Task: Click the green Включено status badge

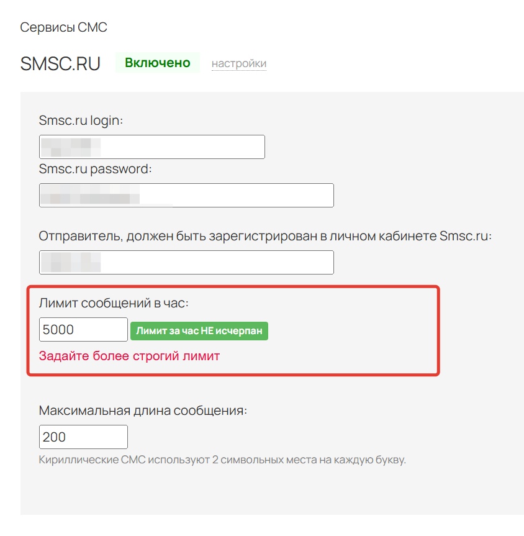Action: click(x=157, y=63)
